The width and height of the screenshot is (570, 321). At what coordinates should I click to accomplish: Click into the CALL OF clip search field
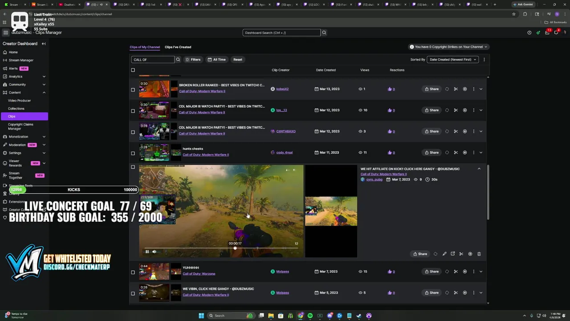153,59
